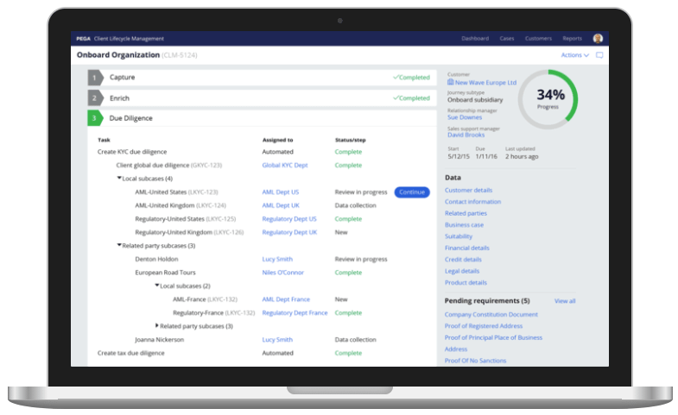The image size is (678, 415).
Task: Collapse the Related party subcases (3) under Regulatory-United Kingdom
Action: click(x=119, y=245)
